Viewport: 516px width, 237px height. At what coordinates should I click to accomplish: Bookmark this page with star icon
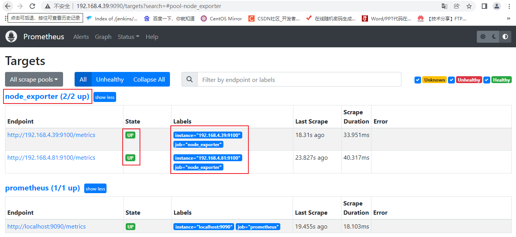click(469, 6)
